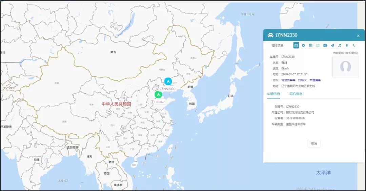This screenshot has width=366, height=191.
Task: Click the 取消 button
Action: tap(314, 144)
